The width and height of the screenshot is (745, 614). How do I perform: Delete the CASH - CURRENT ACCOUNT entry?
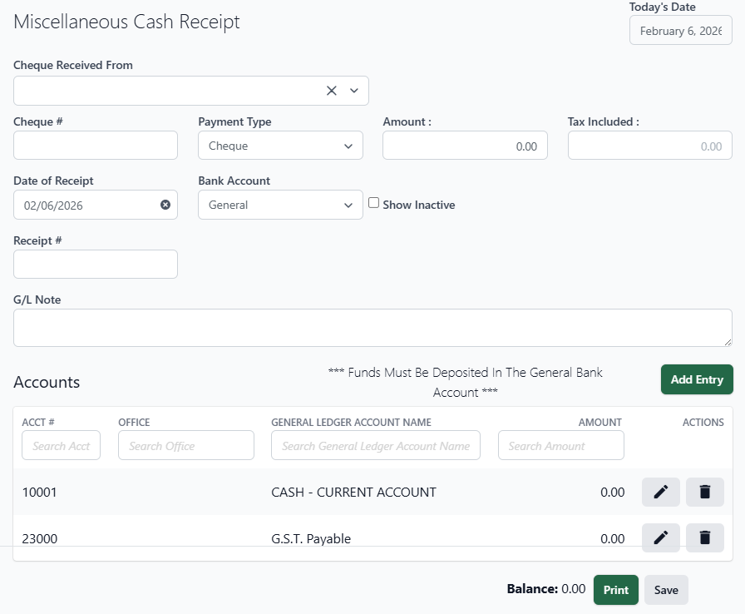pyautogui.click(x=704, y=492)
